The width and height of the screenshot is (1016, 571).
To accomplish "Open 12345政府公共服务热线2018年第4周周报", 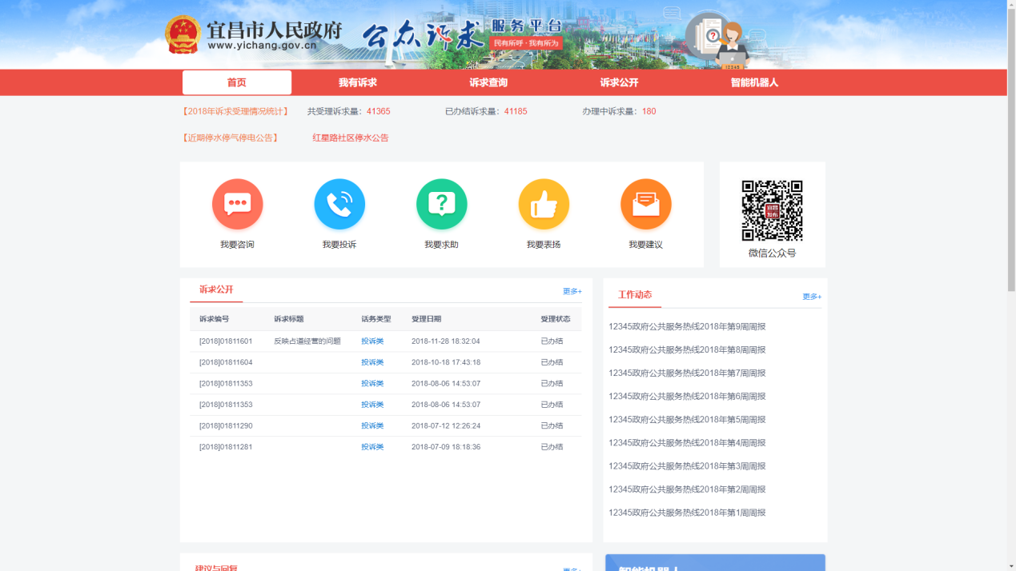I will (x=687, y=442).
